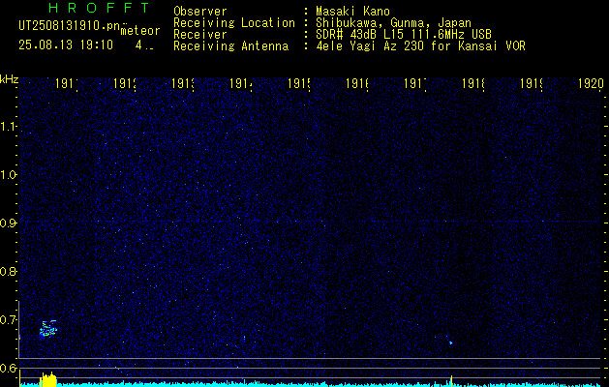Click the small echo dot after 1917

(x=450, y=342)
